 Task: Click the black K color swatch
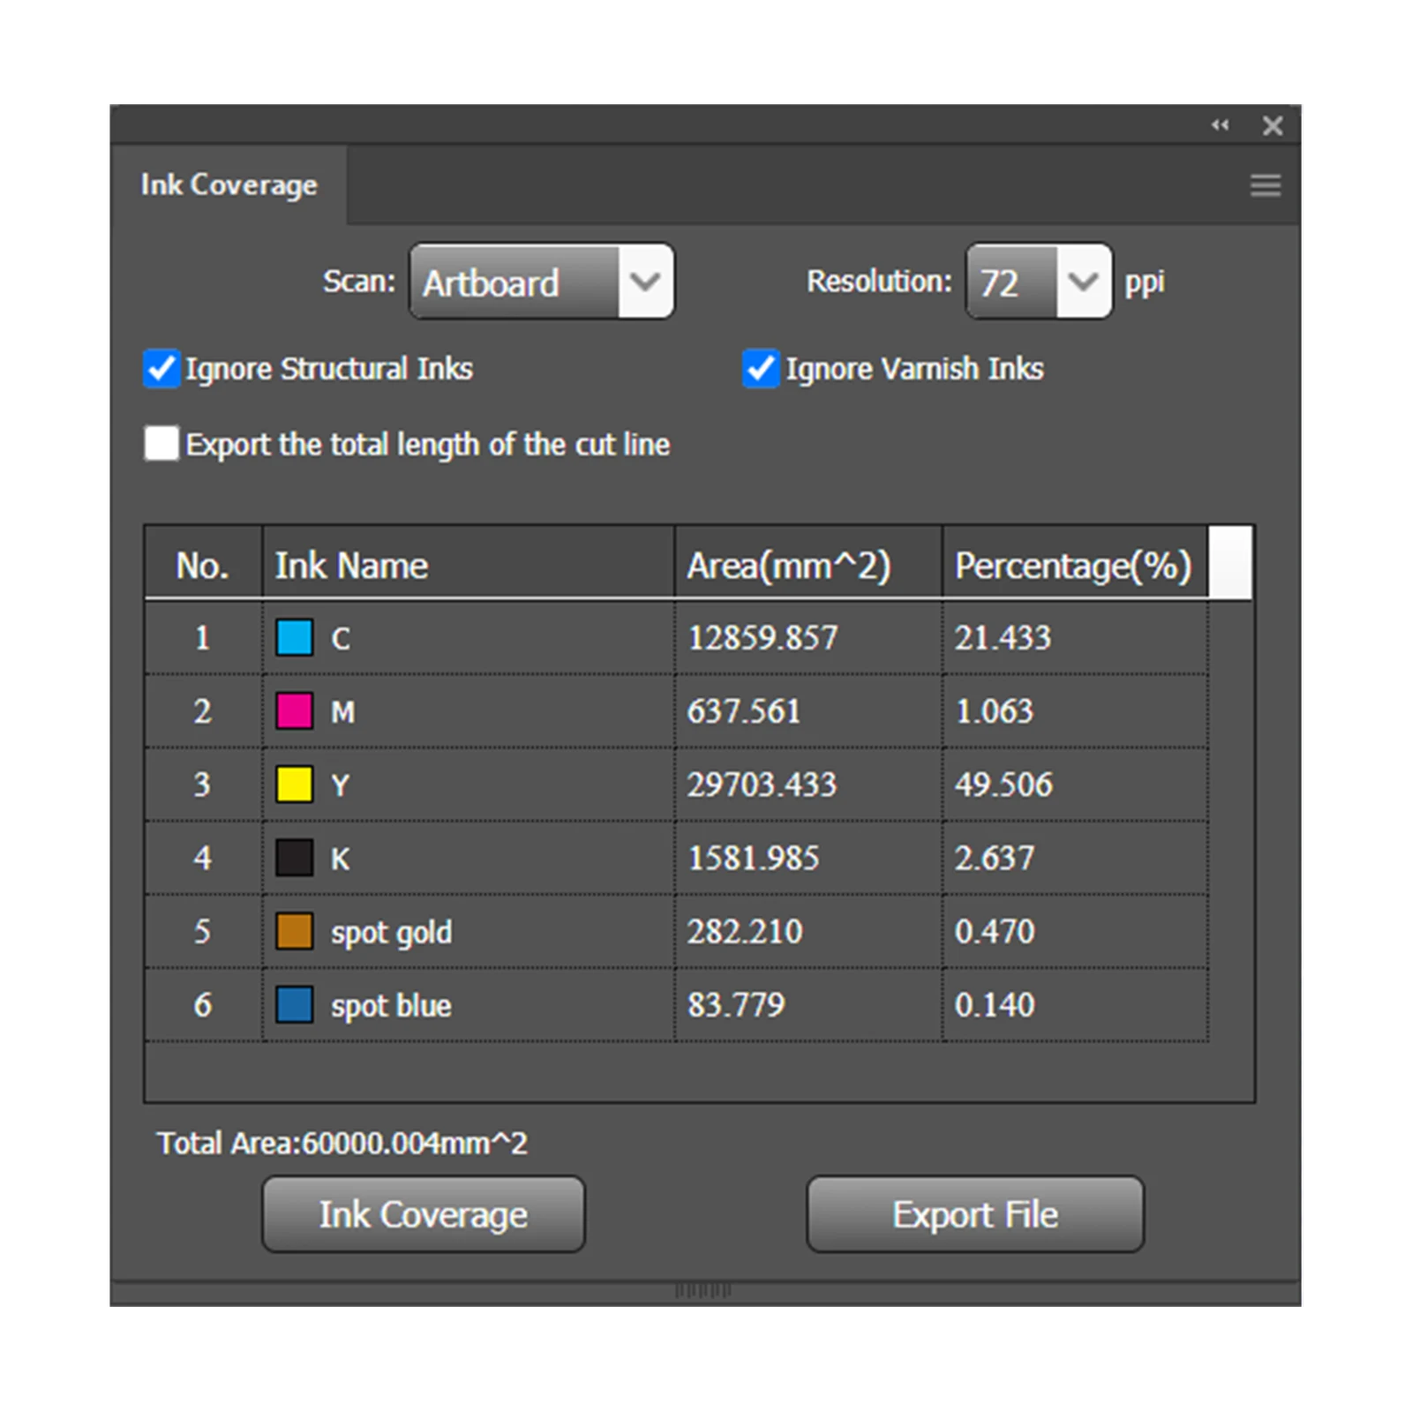click(295, 857)
